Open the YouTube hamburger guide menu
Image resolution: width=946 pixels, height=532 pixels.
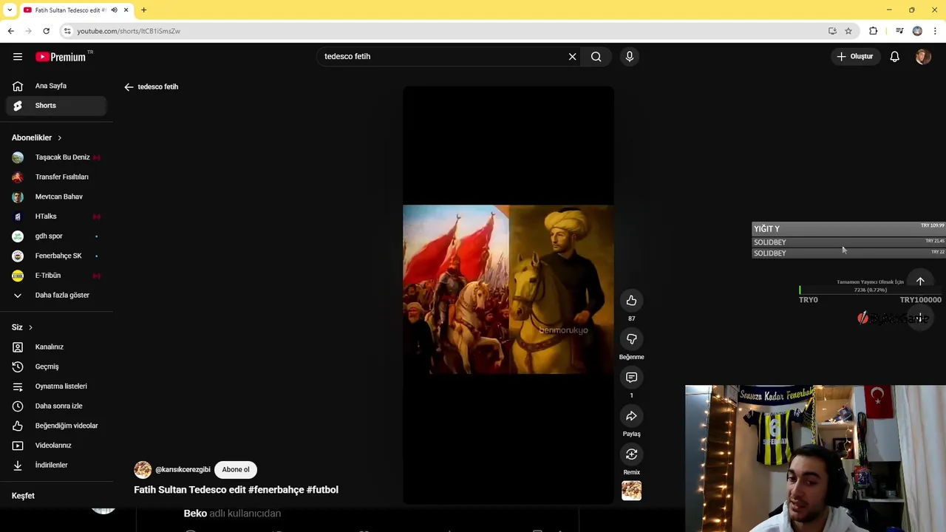[x=18, y=57]
